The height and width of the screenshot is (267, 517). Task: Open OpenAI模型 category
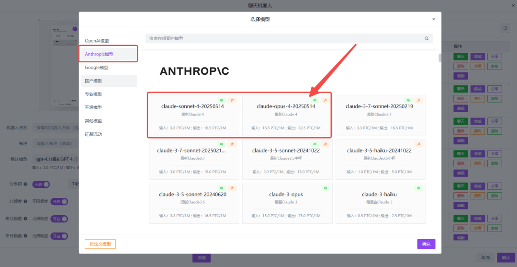tap(109, 41)
